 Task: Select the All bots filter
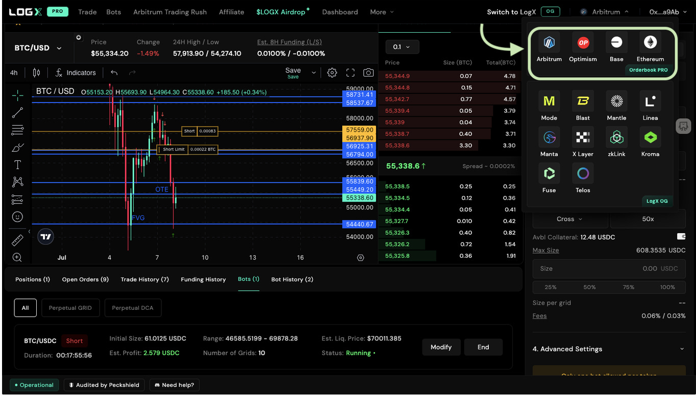pyautogui.click(x=25, y=308)
